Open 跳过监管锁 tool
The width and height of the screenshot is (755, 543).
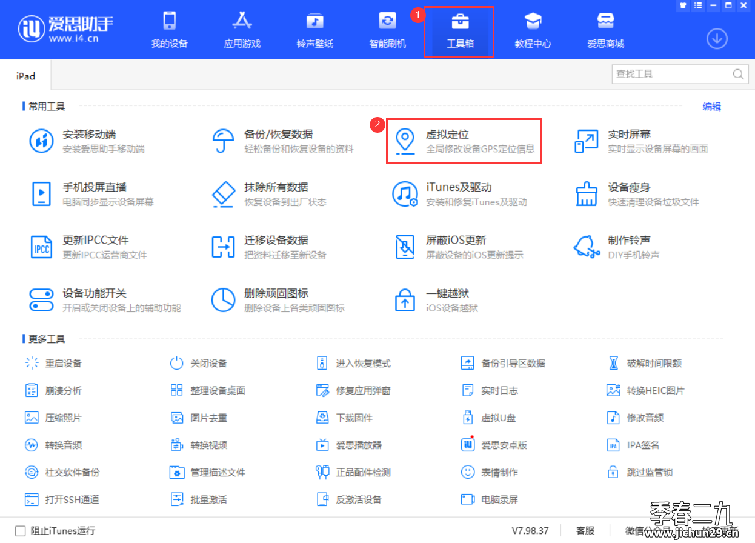(640, 472)
